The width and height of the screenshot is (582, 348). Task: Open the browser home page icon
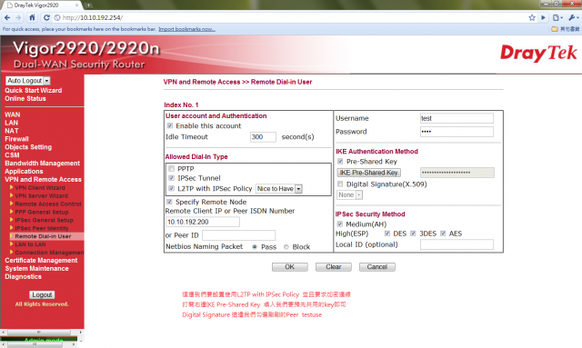click(x=33, y=17)
